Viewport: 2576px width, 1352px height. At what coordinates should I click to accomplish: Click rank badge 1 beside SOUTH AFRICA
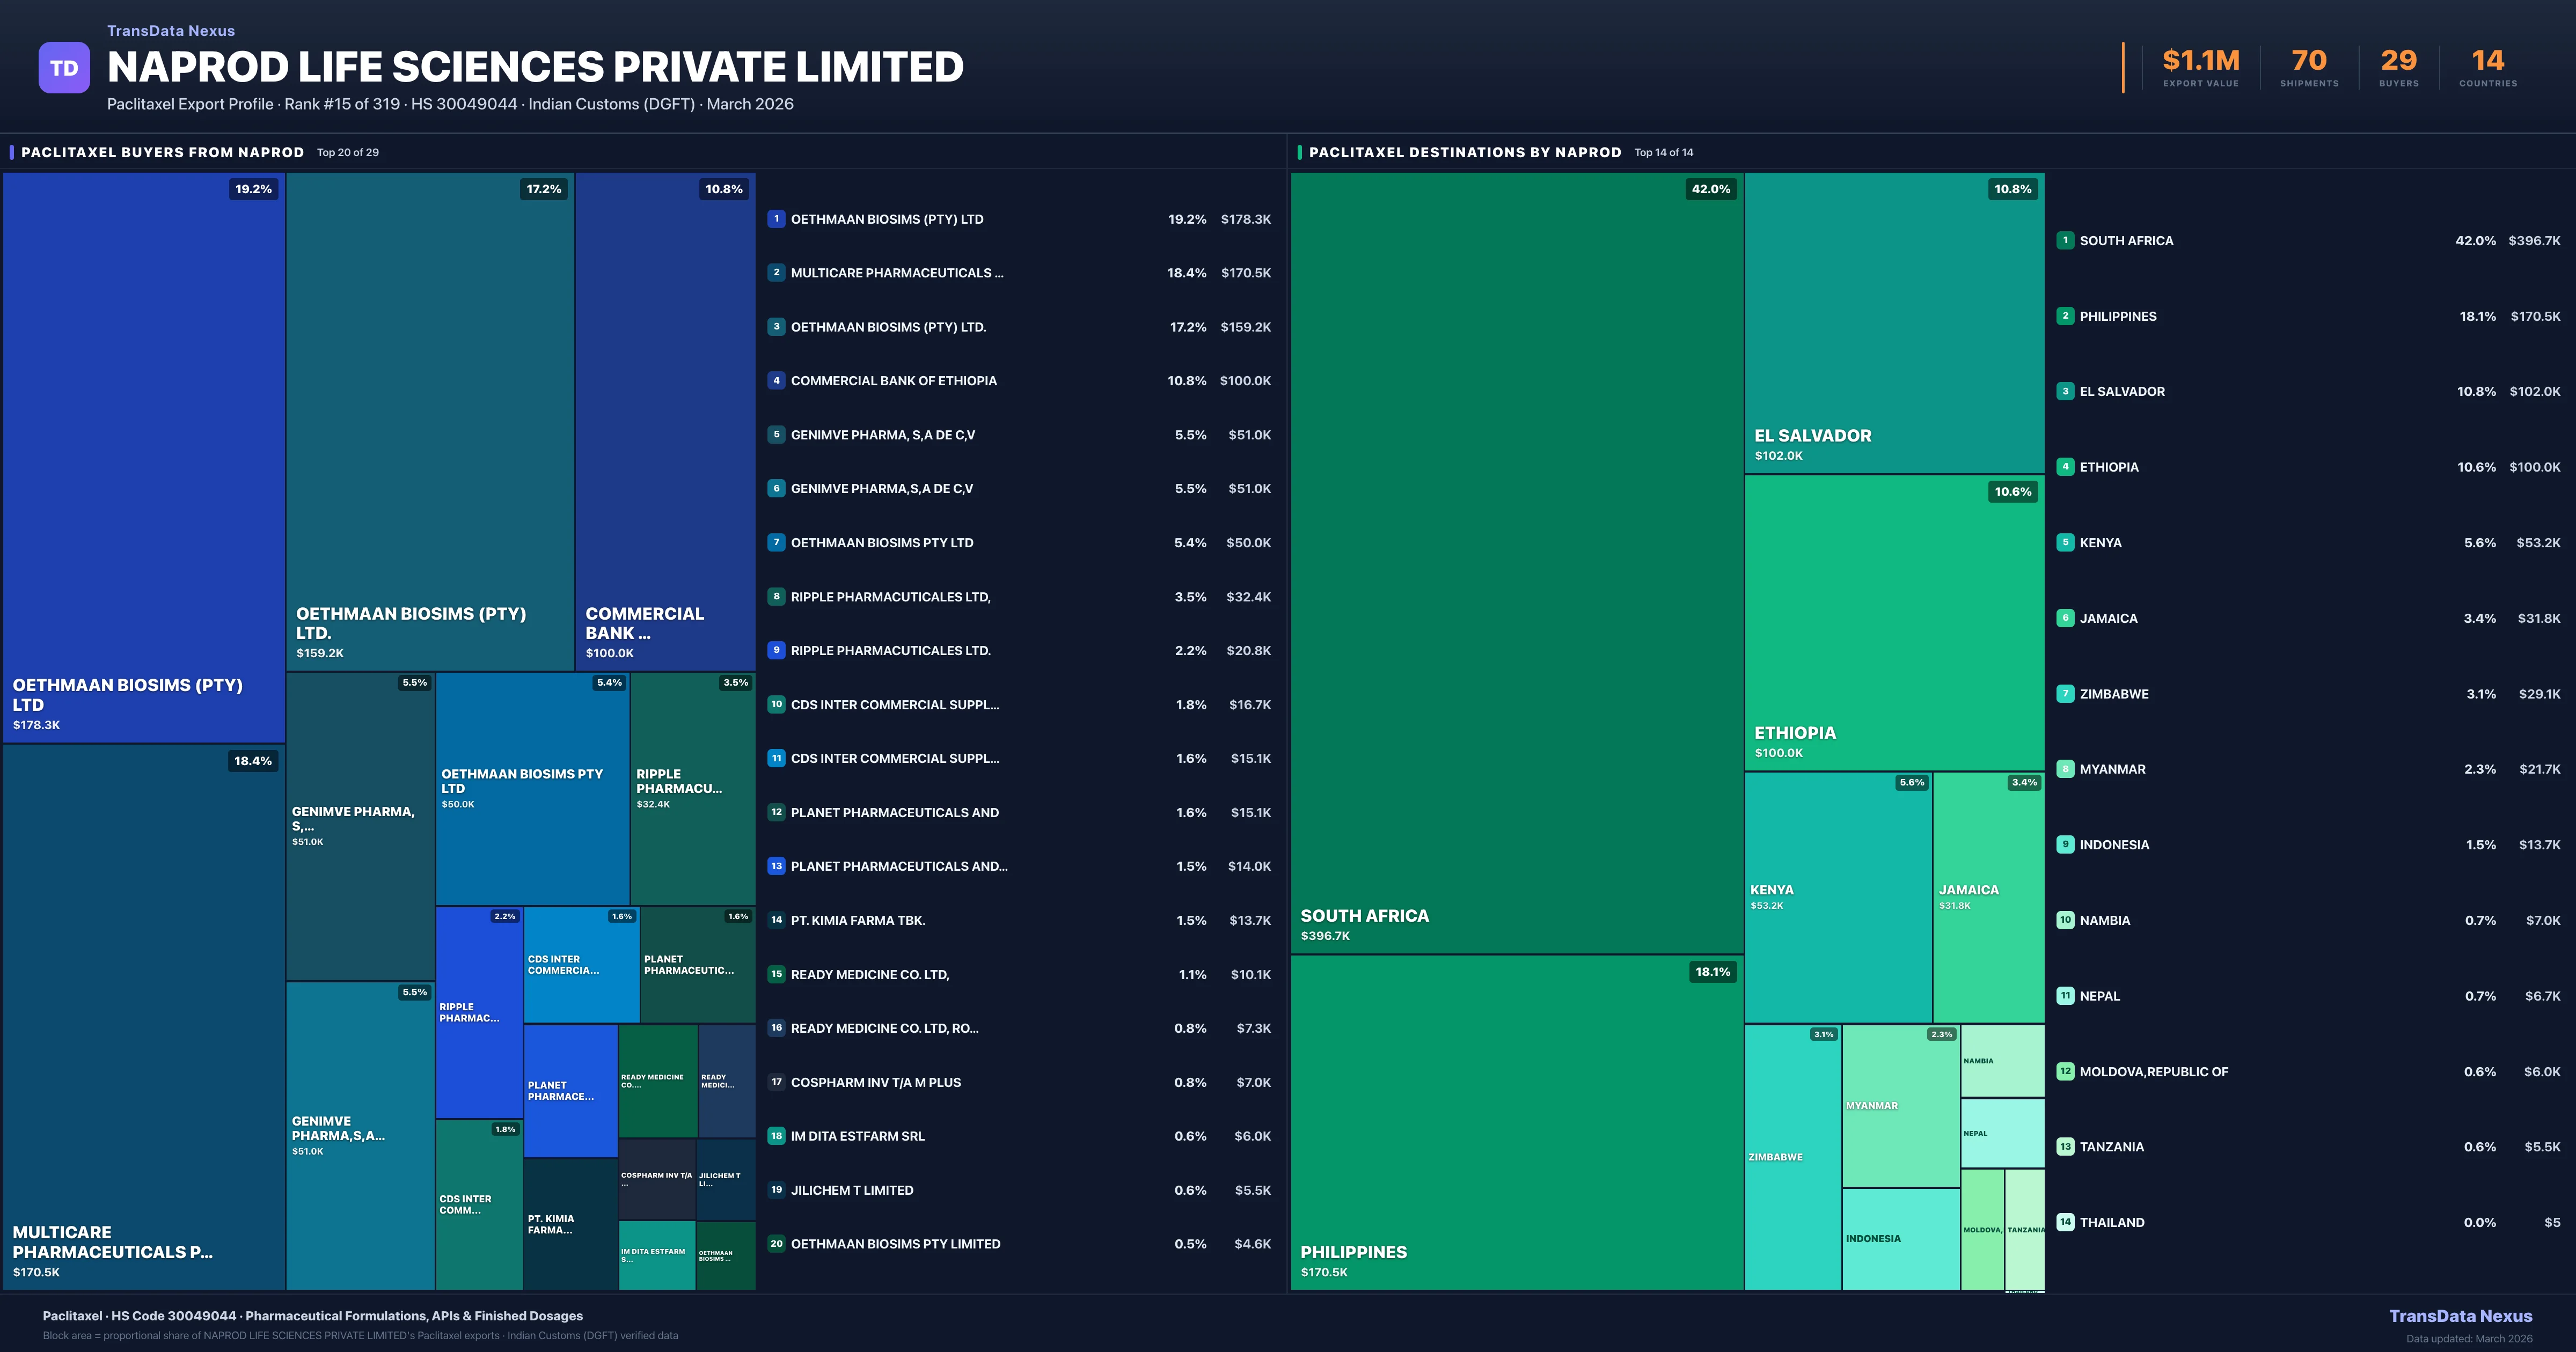click(x=2065, y=240)
